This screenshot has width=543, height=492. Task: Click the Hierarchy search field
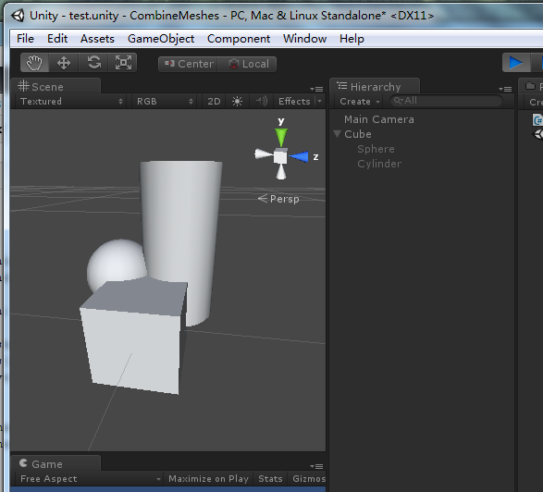pyautogui.click(x=446, y=101)
